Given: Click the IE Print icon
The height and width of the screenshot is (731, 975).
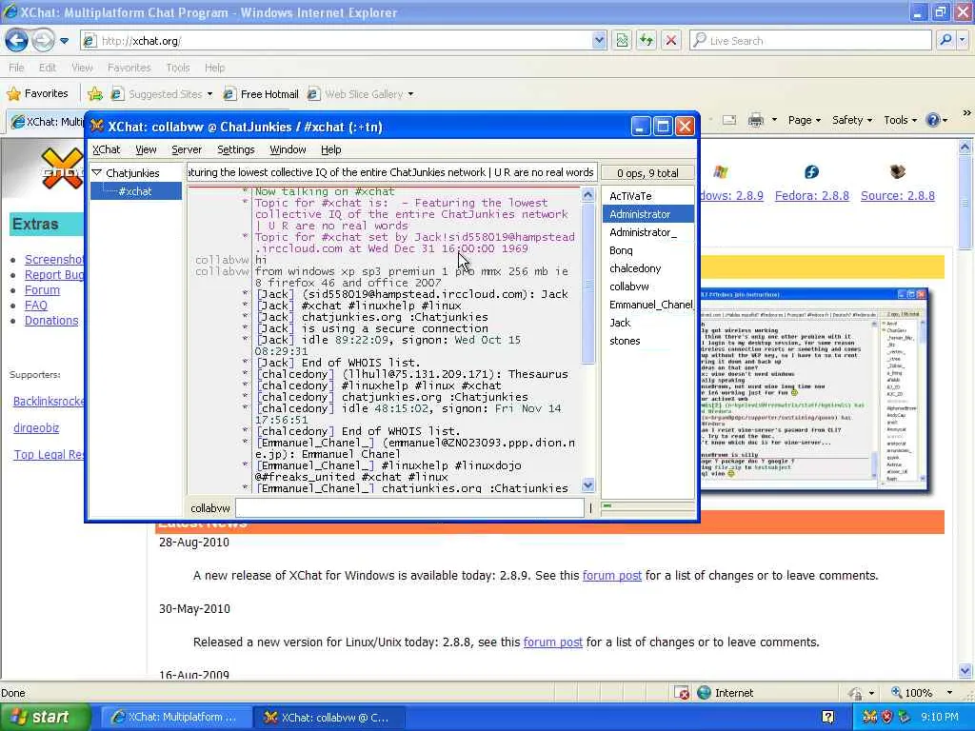Looking at the screenshot, I should [755, 119].
